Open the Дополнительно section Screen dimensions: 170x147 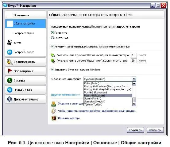(25, 99)
